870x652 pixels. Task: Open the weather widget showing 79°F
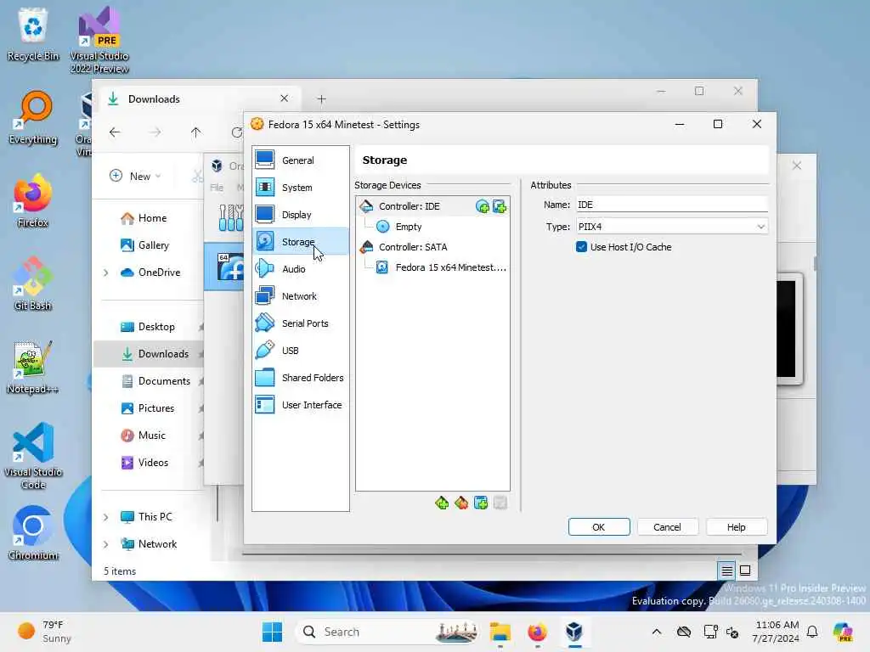[45, 632]
